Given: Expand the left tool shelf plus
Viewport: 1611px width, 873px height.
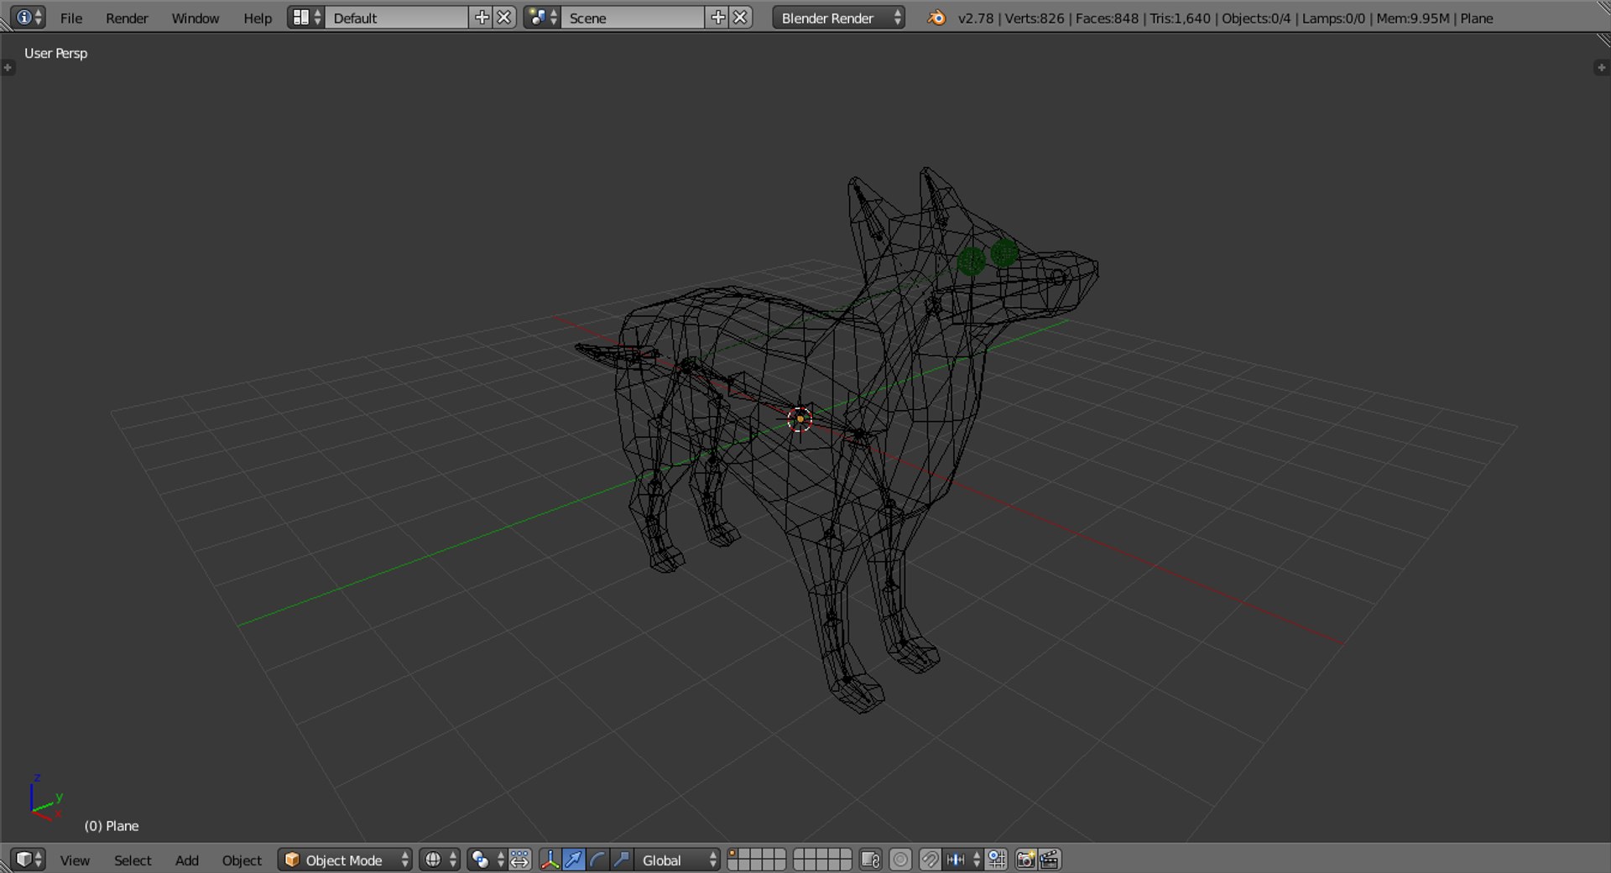Looking at the screenshot, I should point(8,68).
